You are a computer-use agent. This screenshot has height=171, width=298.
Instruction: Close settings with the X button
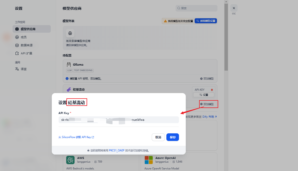(x=234, y=8)
